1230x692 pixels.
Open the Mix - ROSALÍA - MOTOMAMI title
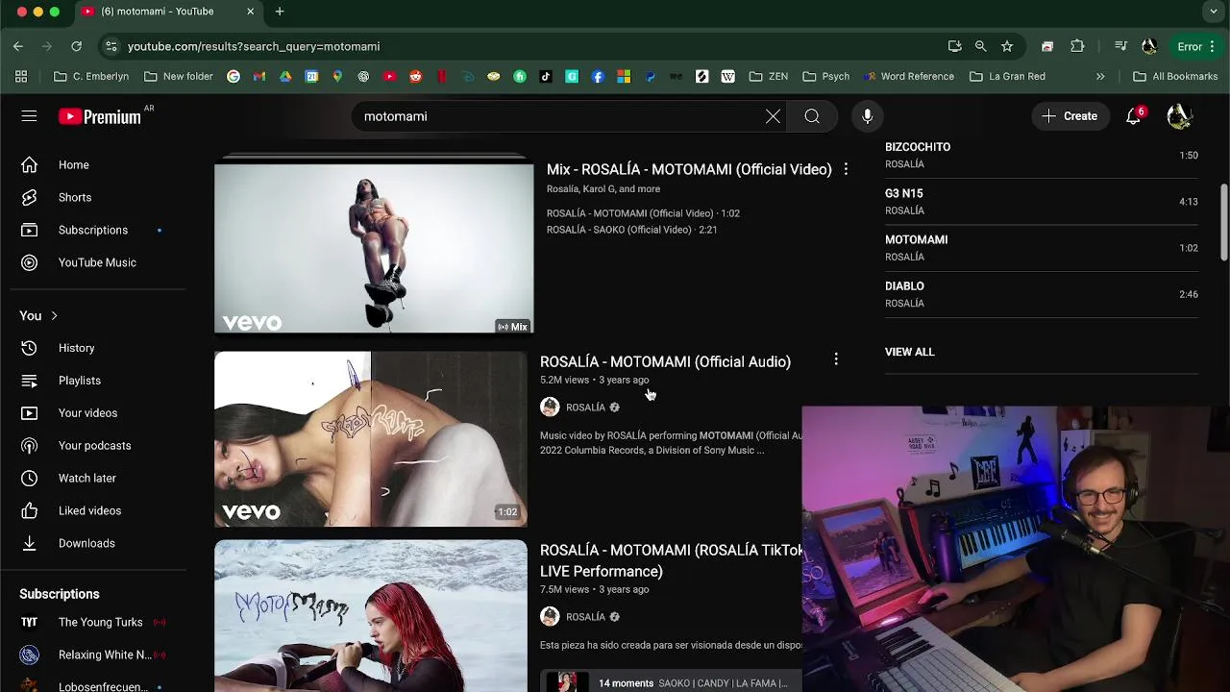[x=689, y=169]
